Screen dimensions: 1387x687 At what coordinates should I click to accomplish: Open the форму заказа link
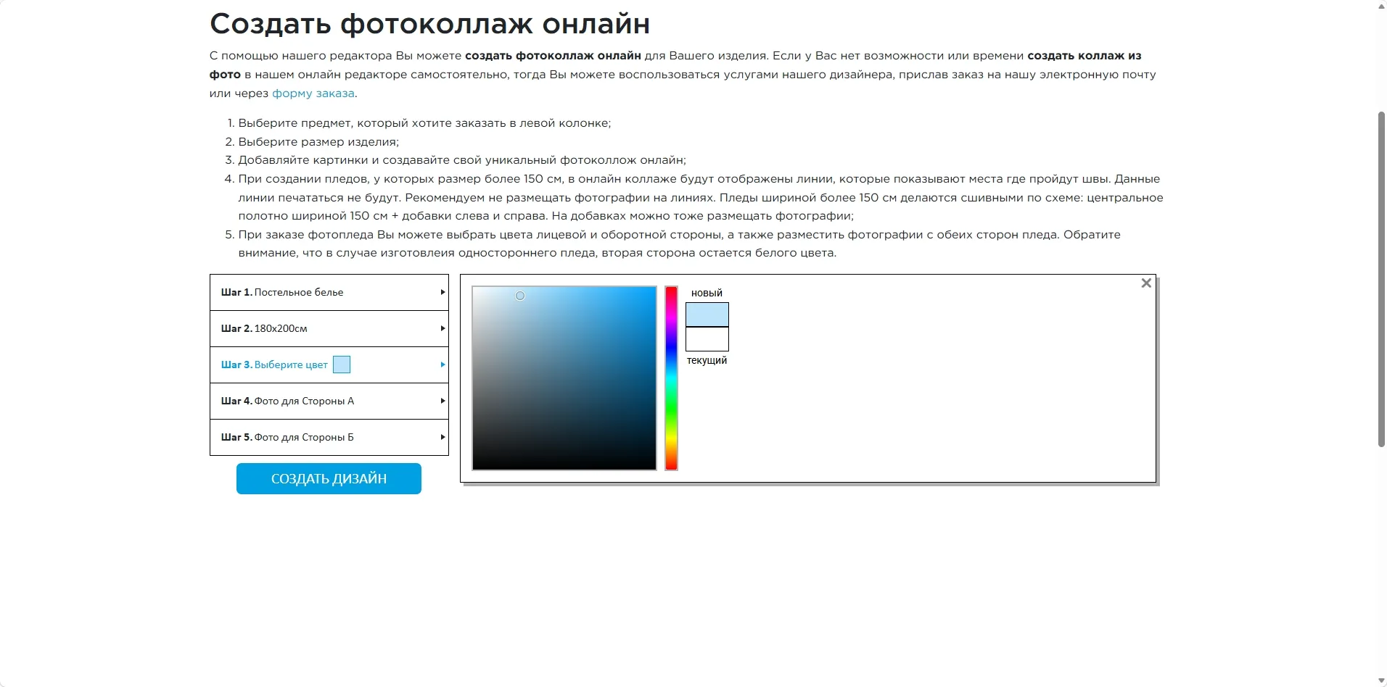tap(313, 93)
